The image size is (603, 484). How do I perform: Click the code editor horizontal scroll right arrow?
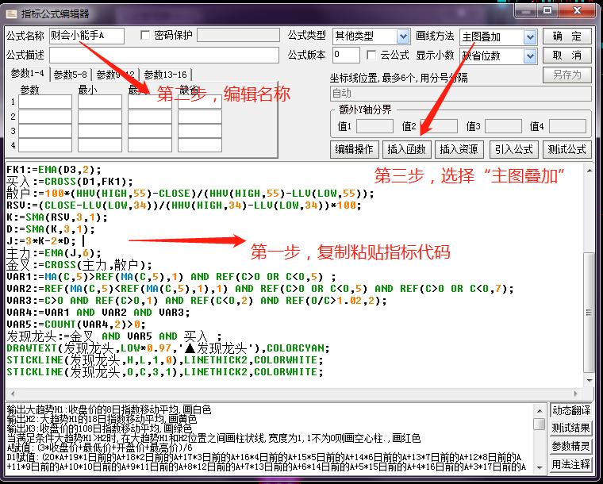pos(576,394)
